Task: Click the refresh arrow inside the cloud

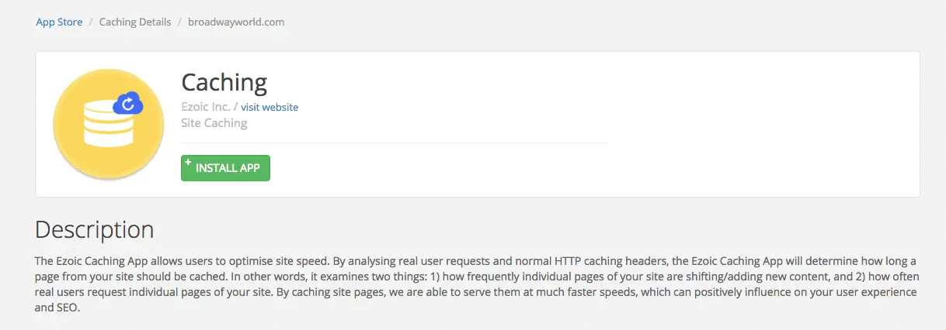Action: pyautogui.click(x=130, y=103)
